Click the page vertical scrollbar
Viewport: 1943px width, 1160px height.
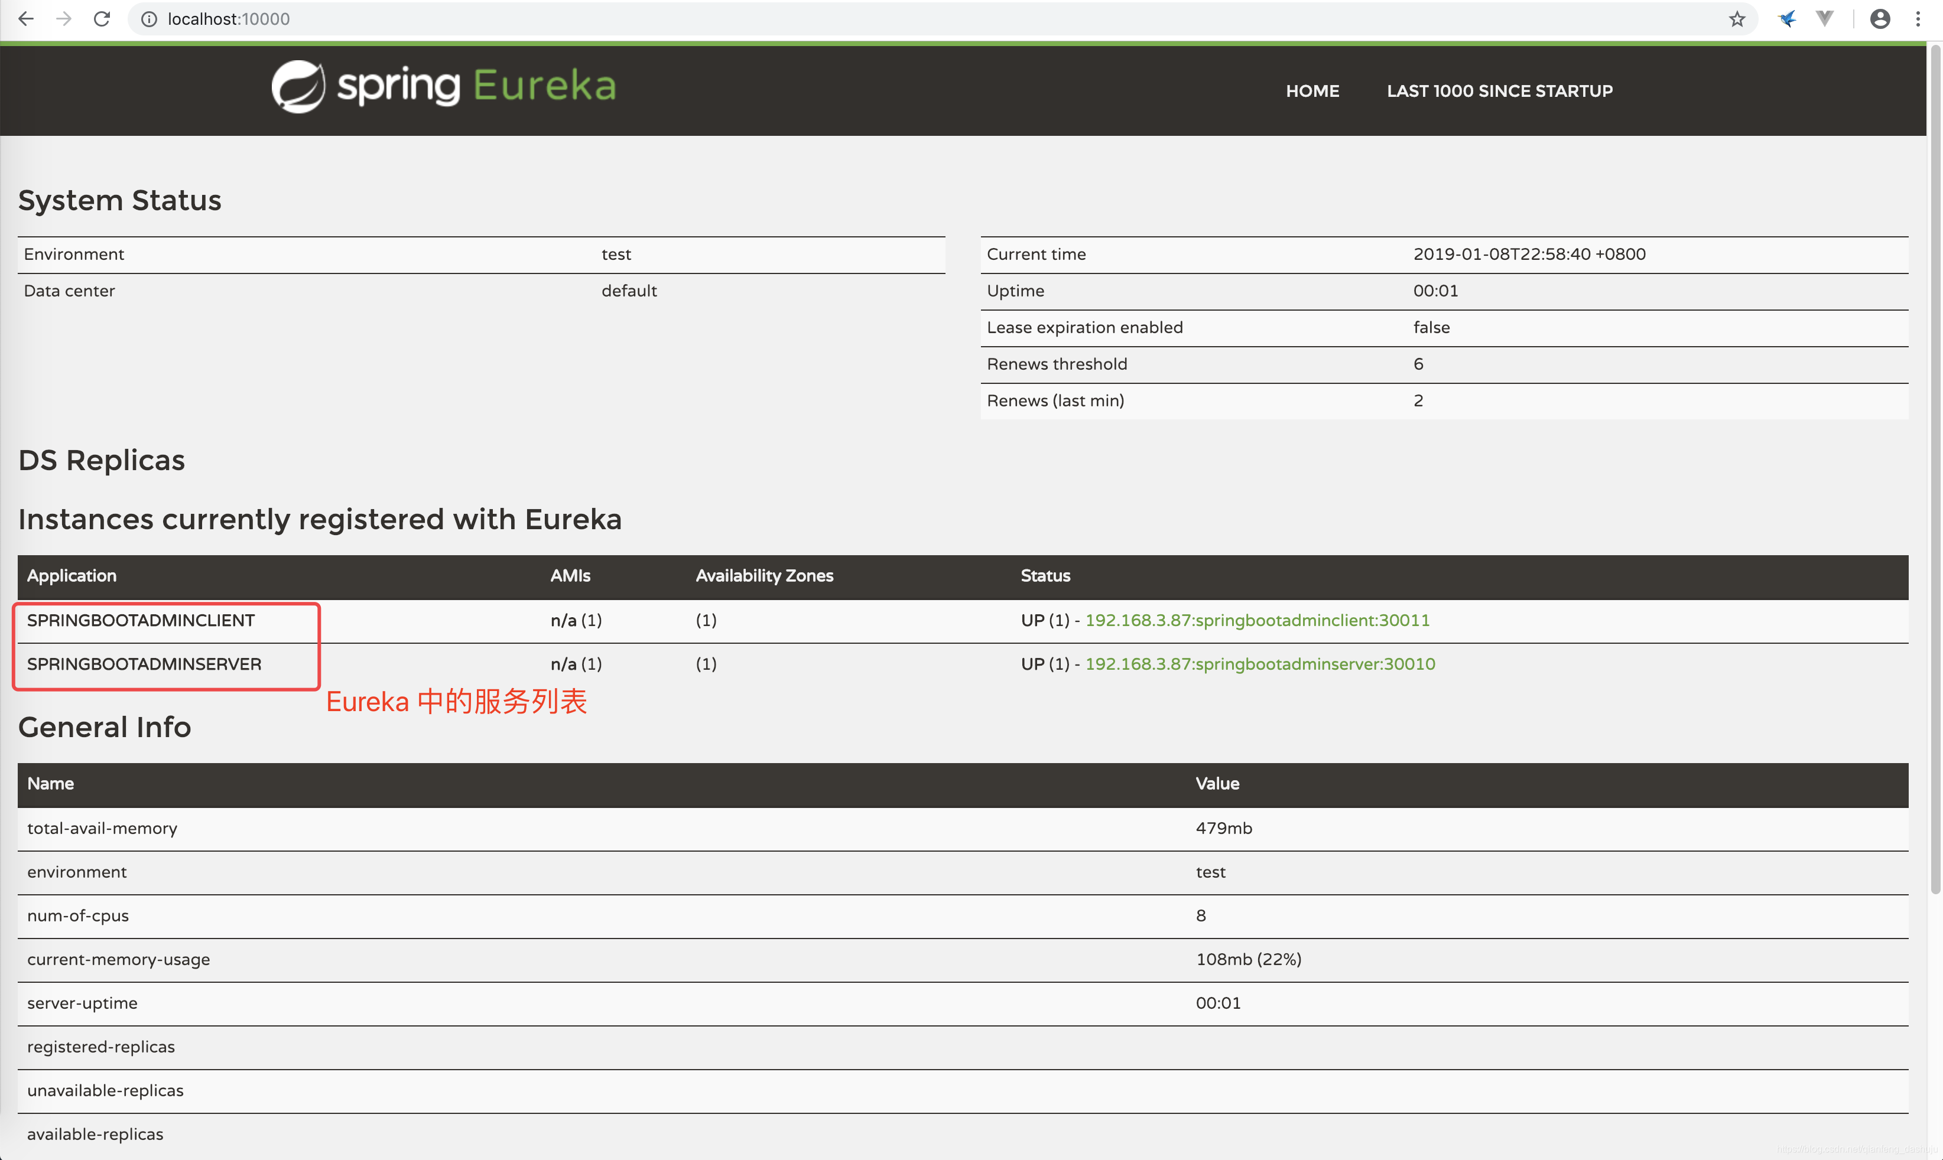point(1935,469)
